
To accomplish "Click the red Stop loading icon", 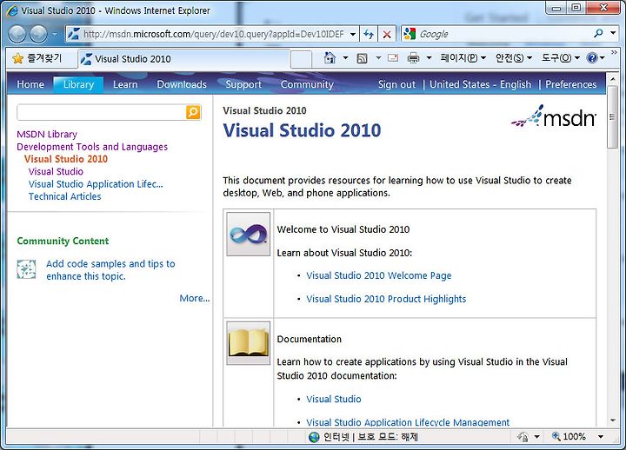I will coord(387,34).
